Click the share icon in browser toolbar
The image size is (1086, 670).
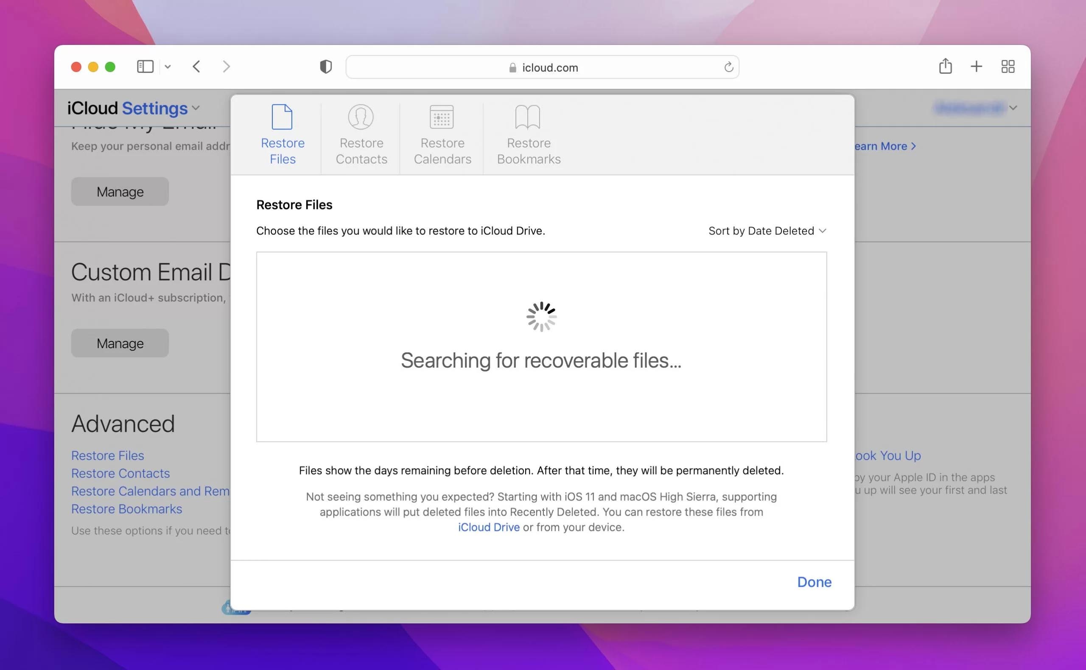945,65
